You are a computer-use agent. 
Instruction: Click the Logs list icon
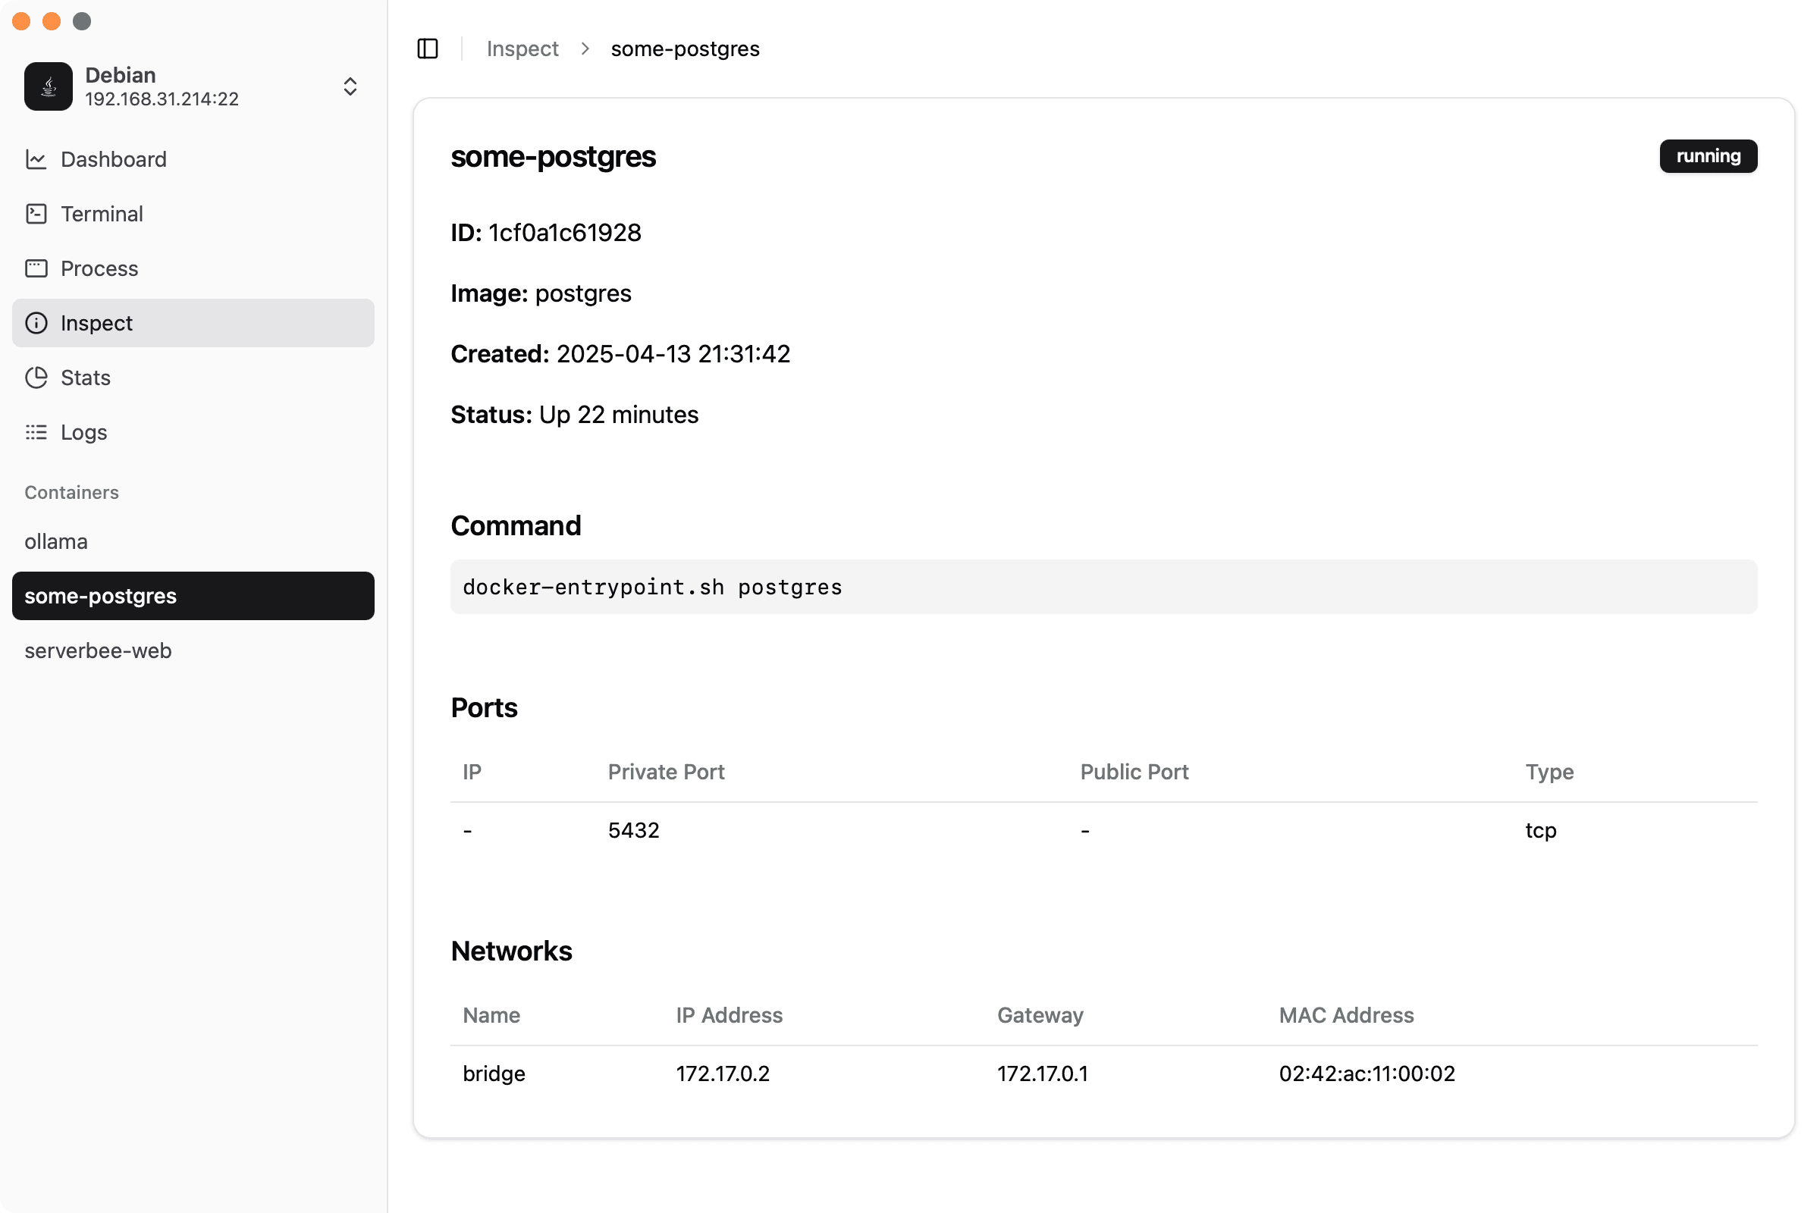pos(36,431)
